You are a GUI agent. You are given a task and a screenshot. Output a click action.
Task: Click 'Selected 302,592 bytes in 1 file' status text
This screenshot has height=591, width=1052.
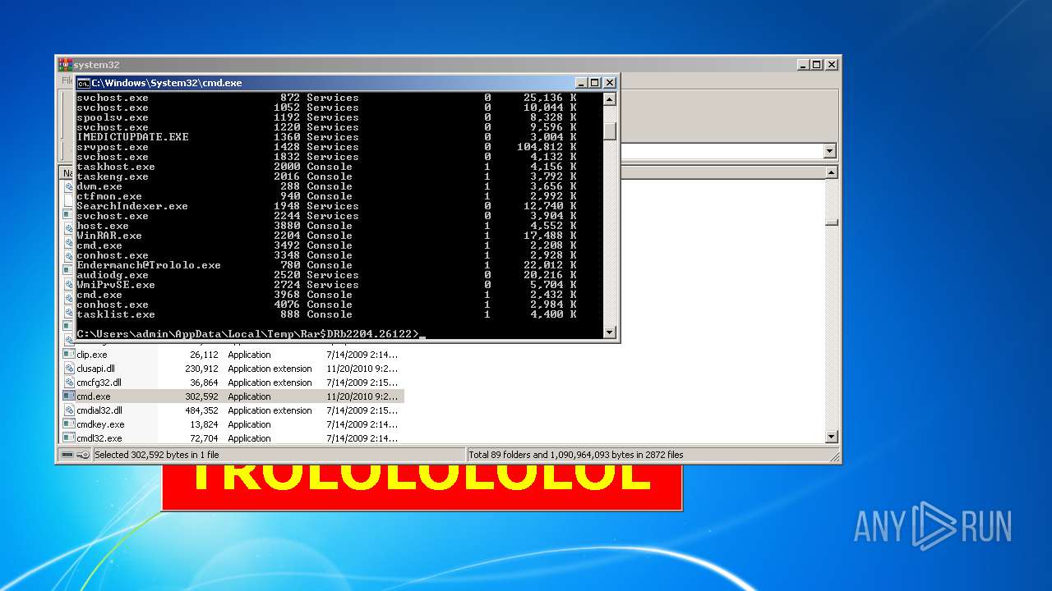(x=157, y=455)
